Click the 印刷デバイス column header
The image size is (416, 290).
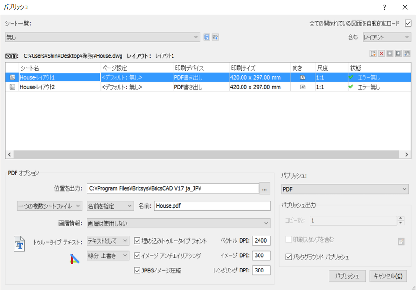(x=201, y=68)
